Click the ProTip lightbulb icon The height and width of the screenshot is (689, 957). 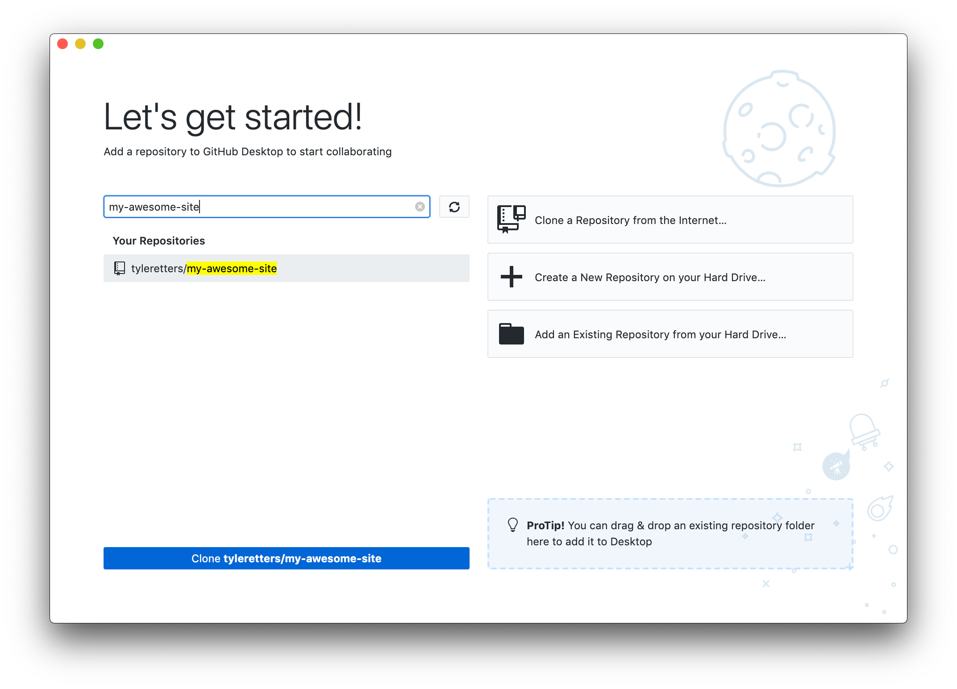coord(513,525)
